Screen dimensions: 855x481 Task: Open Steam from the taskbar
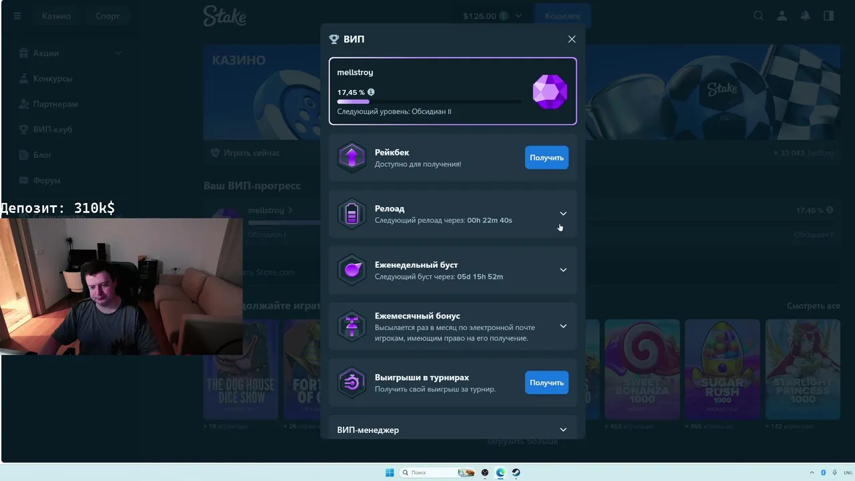pos(516,472)
